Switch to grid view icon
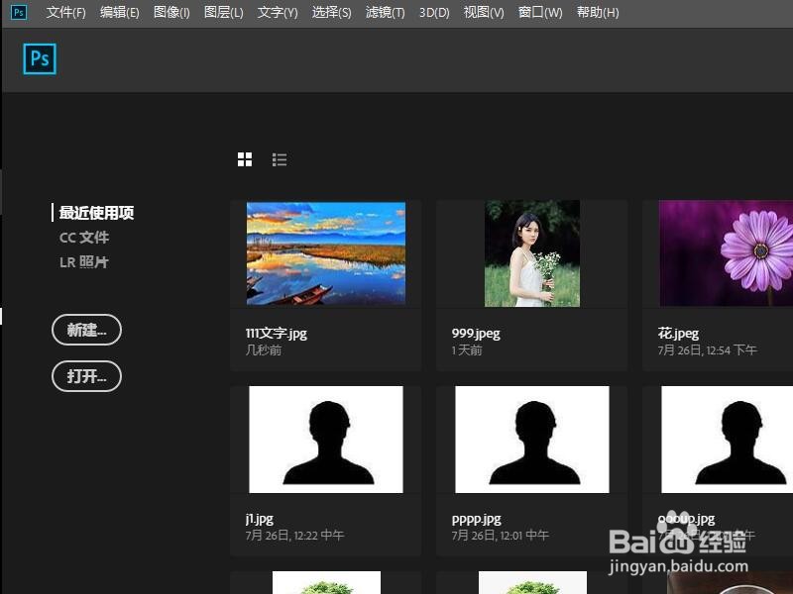The height and width of the screenshot is (594, 793). click(245, 159)
